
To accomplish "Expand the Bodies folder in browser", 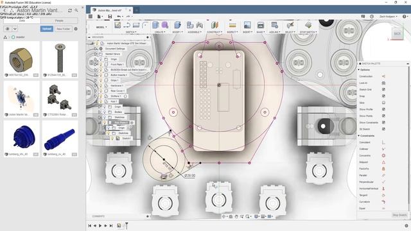I will pos(100,112).
